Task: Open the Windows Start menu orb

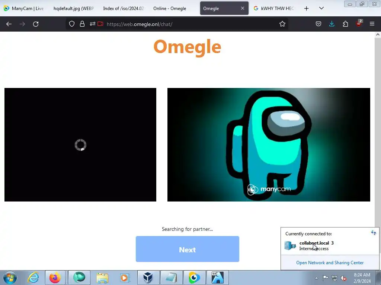Action: click(x=10, y=278)
